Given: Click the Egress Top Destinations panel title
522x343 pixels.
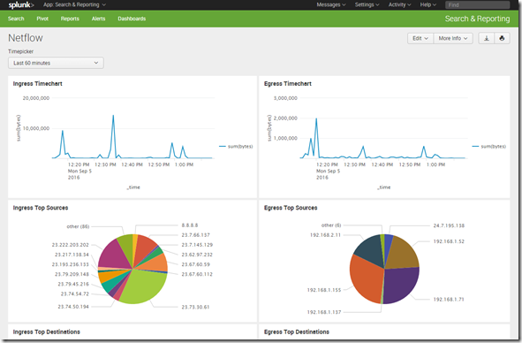Looking at the screenshot, I should (297, 332).
